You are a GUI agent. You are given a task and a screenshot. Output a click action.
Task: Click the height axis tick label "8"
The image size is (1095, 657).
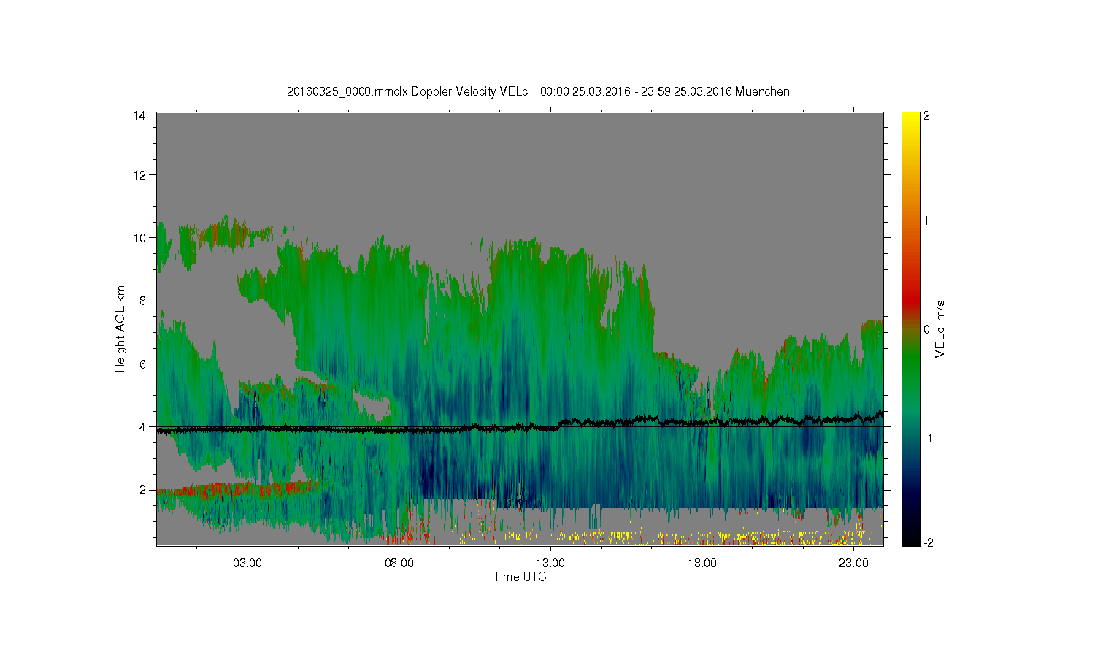(x=142, y=301)
